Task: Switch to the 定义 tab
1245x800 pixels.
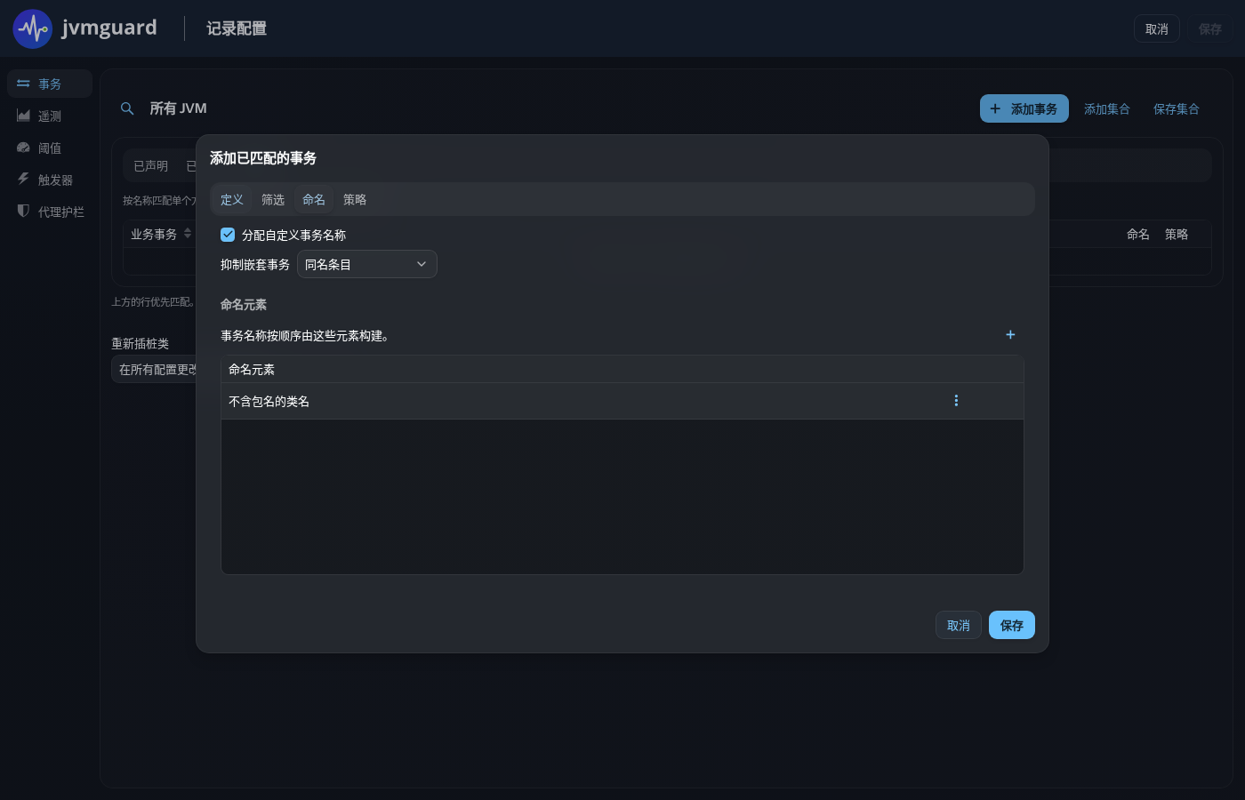Action: pyautogui.click(x=232, y=199)
